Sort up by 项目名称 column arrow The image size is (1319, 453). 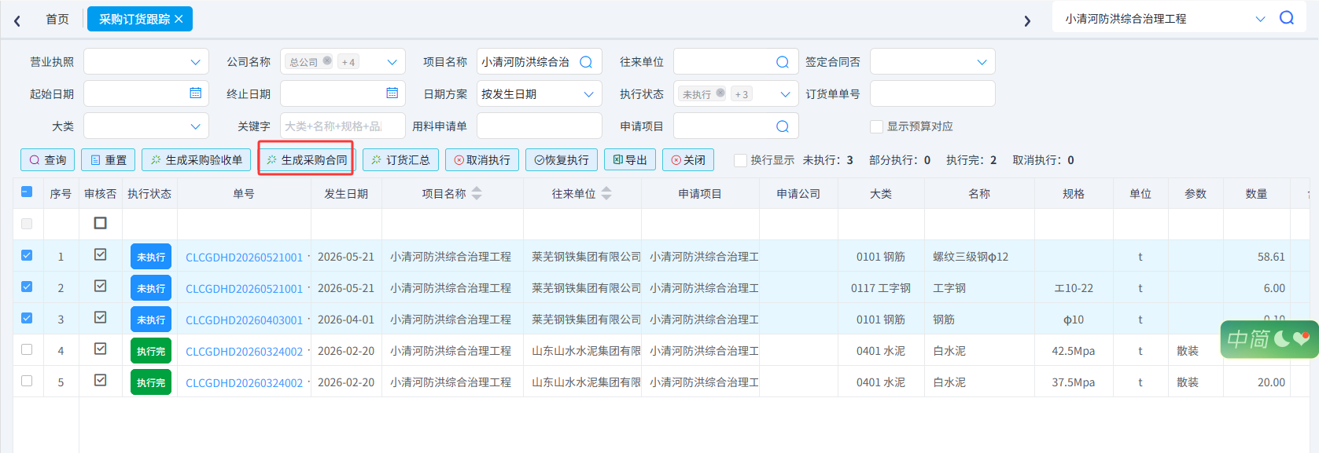pos(477,189)
